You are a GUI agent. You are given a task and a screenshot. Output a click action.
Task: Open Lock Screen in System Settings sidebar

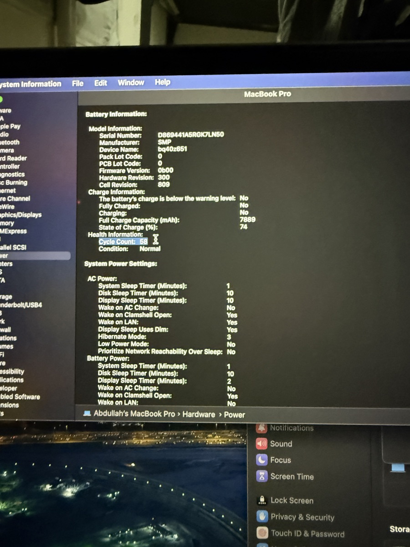click(292, 500)
